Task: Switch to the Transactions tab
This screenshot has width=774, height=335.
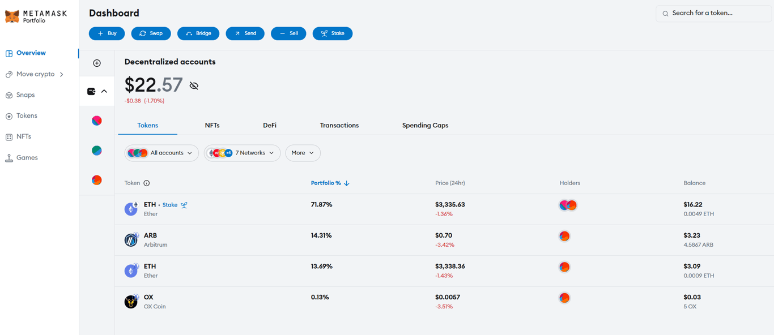Action: (339, 125)
